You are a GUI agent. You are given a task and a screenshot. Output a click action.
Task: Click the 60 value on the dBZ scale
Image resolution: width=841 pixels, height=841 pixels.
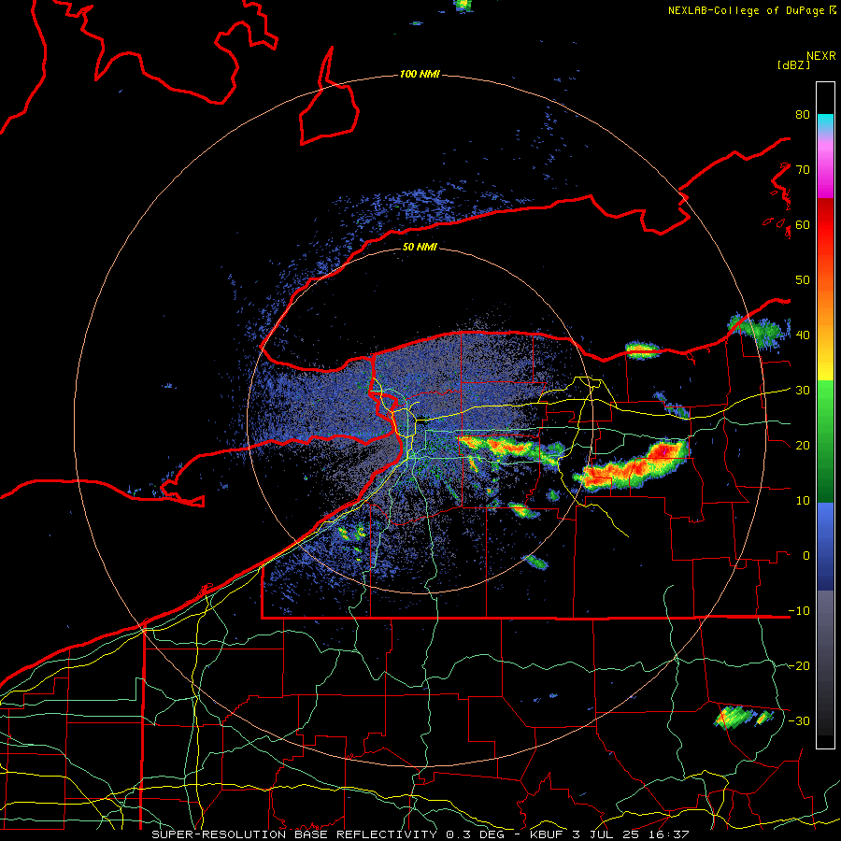(803, 224)
